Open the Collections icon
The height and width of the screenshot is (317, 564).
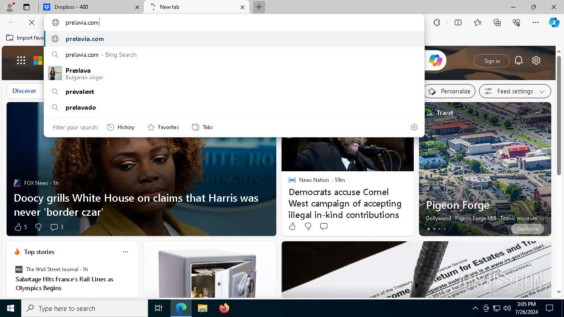497,22
